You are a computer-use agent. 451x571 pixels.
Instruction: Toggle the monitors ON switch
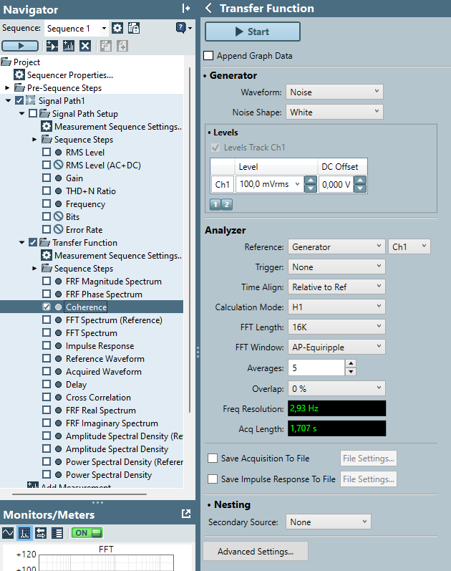(x=87, y=533)
